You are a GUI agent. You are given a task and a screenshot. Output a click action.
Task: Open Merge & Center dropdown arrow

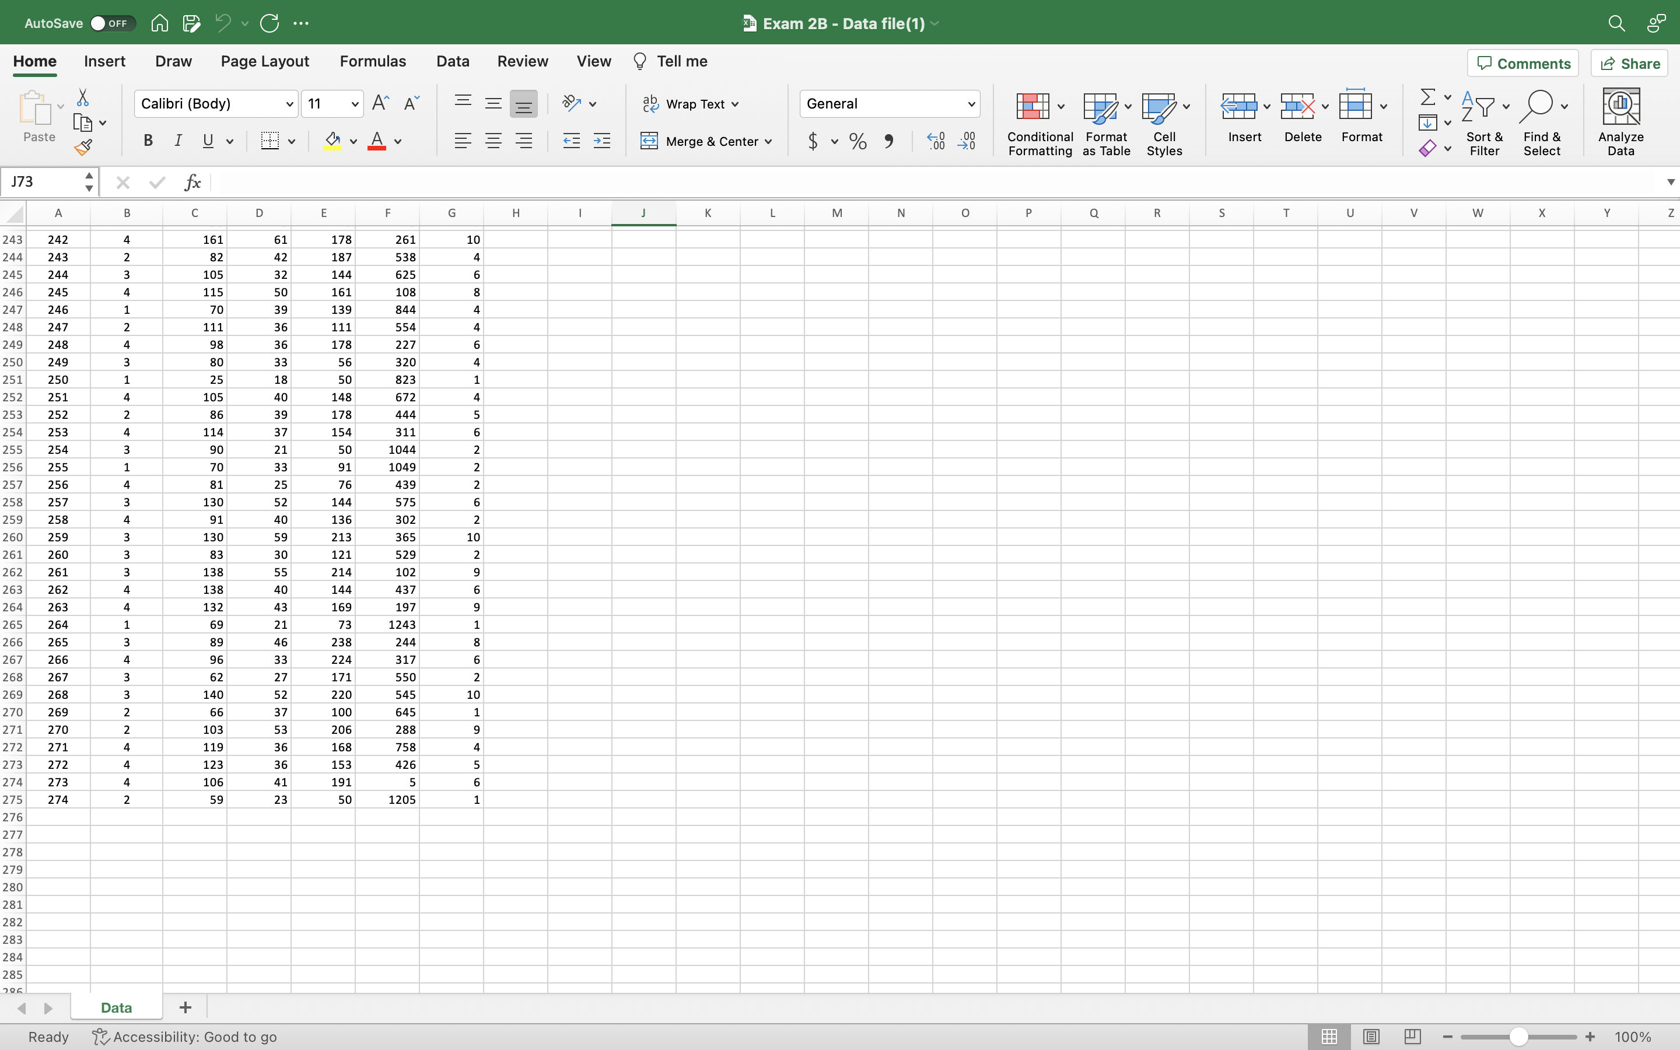pos(768,142)
